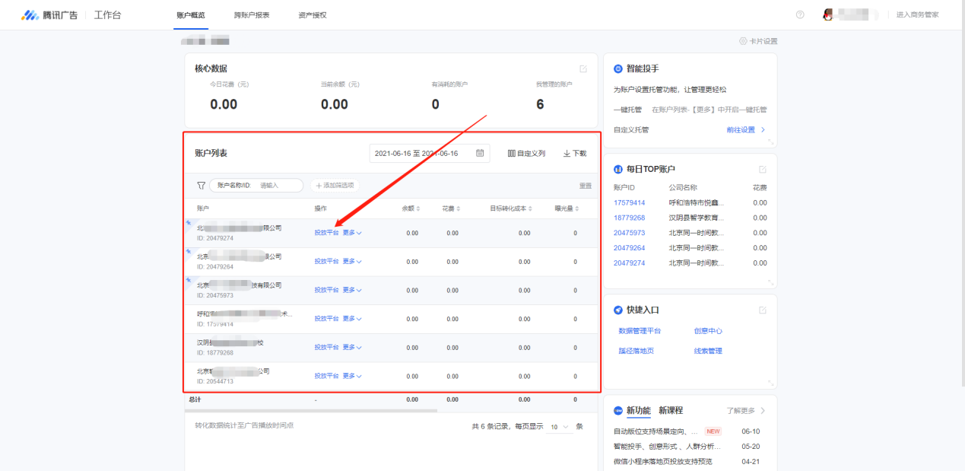Toggle pin on account ID 20479274
This screenshot has height=471, width=965.
[189, 223]
